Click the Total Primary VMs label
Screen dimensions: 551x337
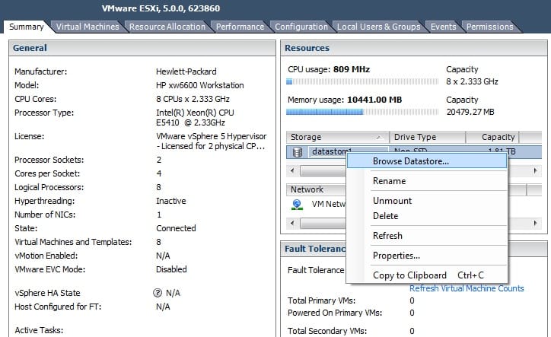tap(321, 300)
